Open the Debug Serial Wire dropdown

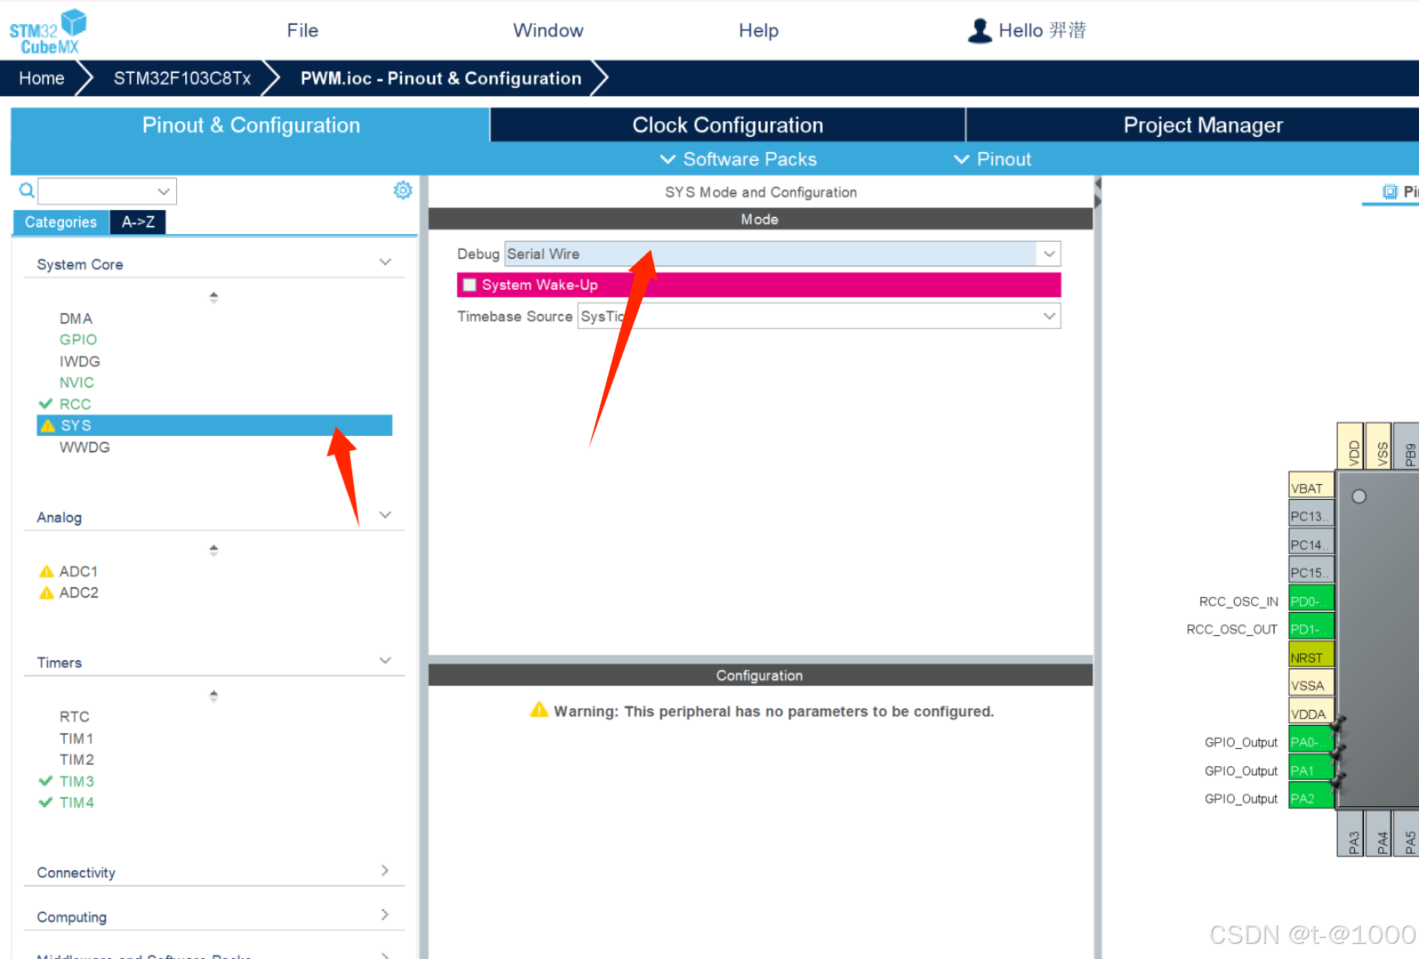[x=1049, y=254]
